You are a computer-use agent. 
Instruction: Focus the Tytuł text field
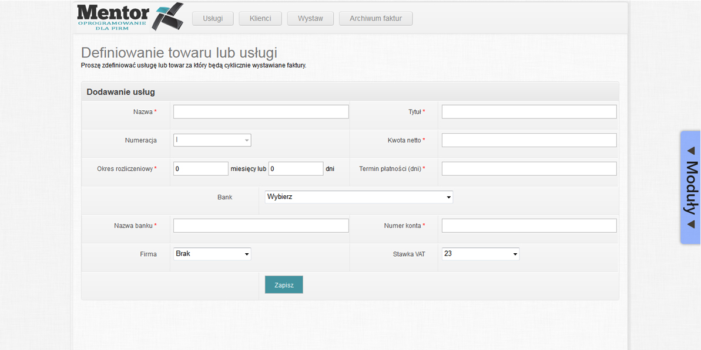point(529,112)
